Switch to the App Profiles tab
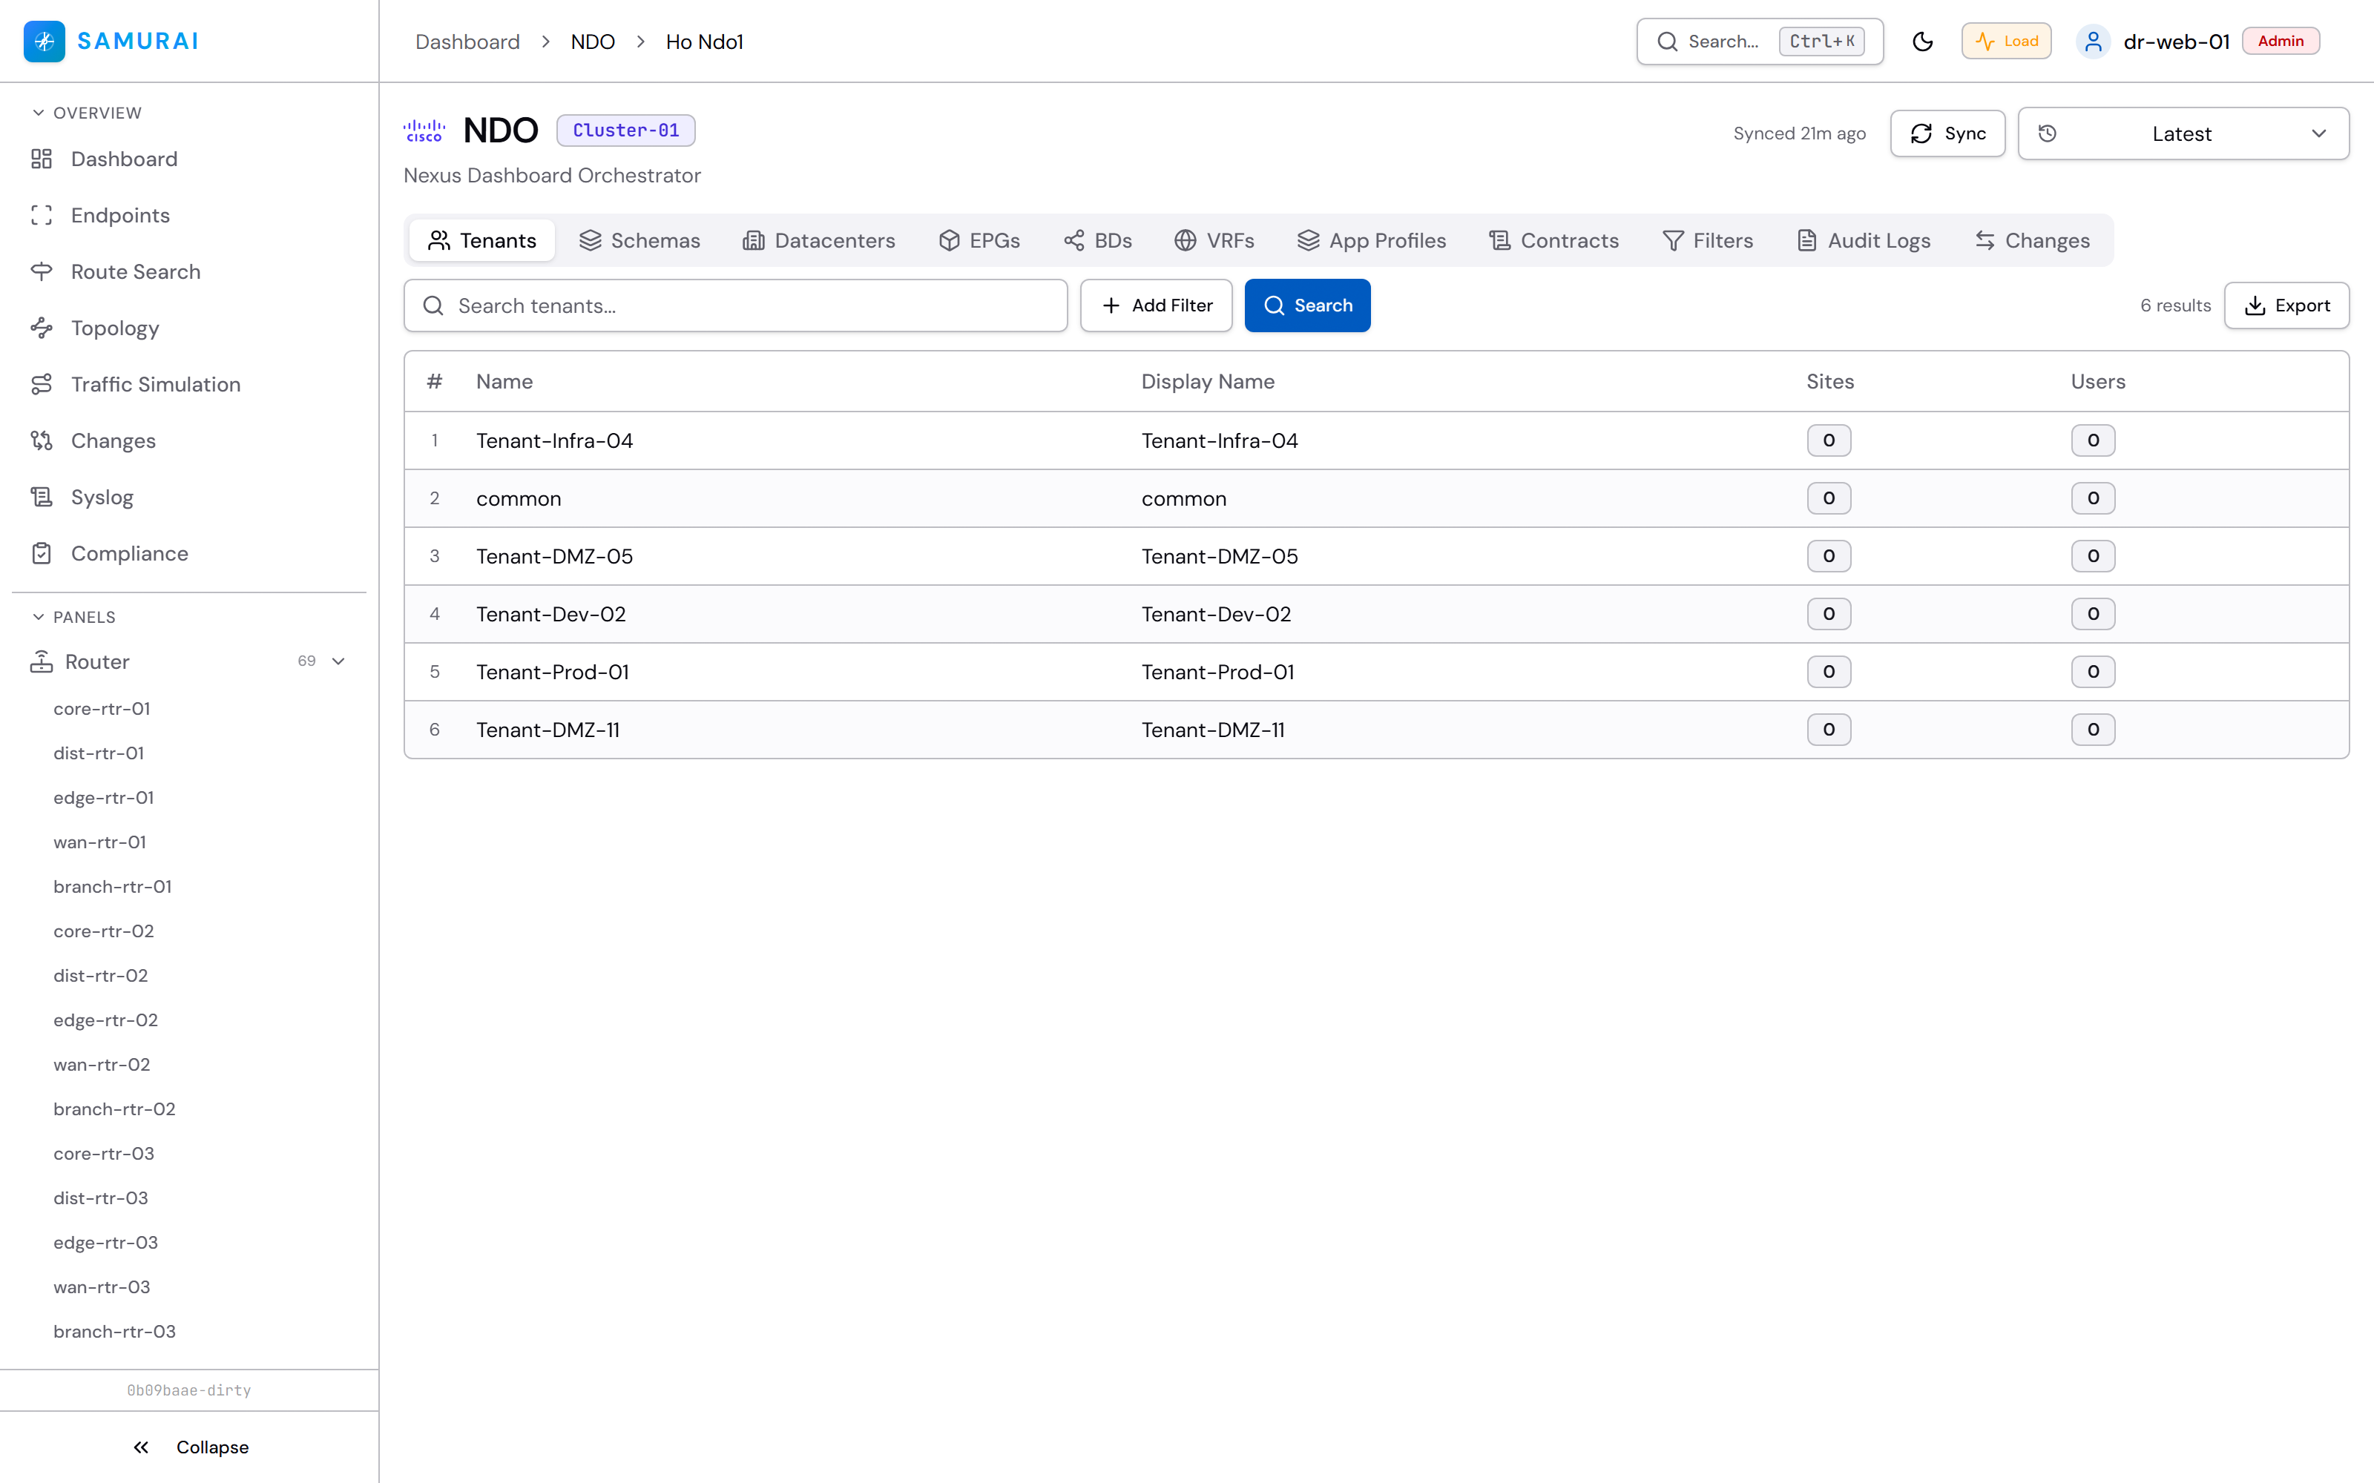Screen dimensions: 2374x1483 point(1372,240)
